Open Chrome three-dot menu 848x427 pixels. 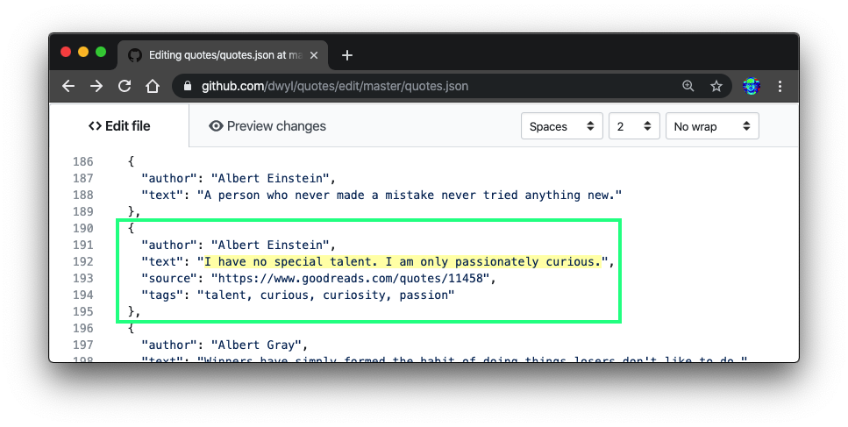(780, 86)
